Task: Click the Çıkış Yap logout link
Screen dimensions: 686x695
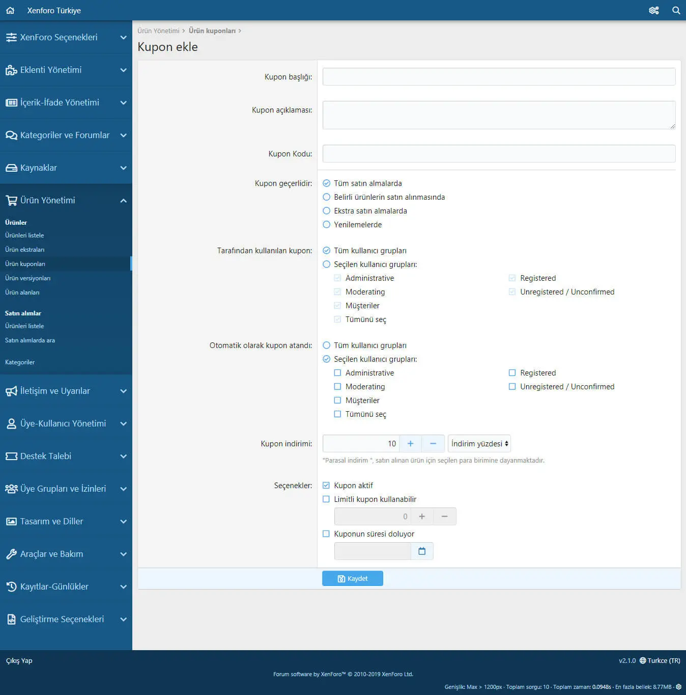Action: pyautogui.click(x=19, y=660)
